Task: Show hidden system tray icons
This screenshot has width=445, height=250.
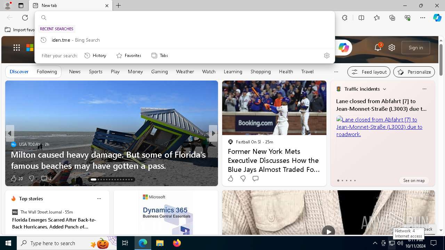Action: pyautogui.click(x=375, y=243)
